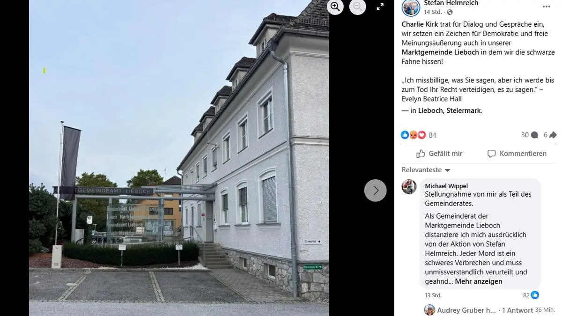Open Marktgemeinde Lieboch page link
The height and width of the screenshot is (316, 562).
click(x=440, y=52)
